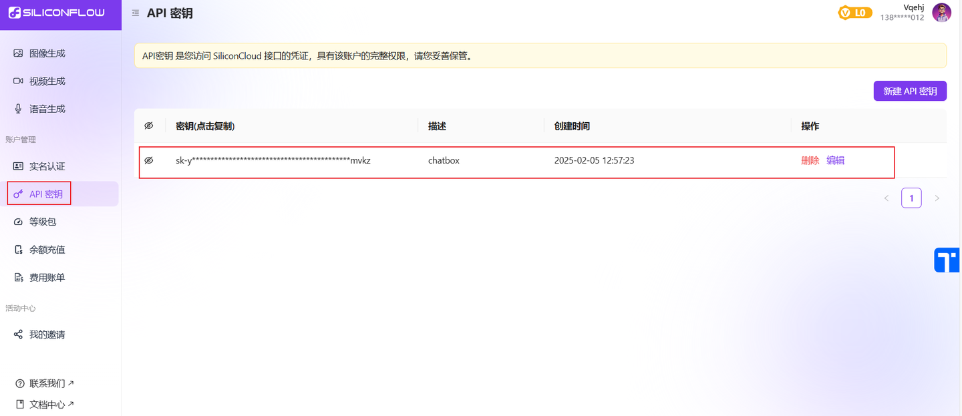Toggle visibility of the chatbox API key
The image size is (962, 416).
pyautogui.click(x=148, y=160)
